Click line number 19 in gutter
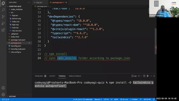The width and height of the screenshot is (179, 101). (39, 37)
